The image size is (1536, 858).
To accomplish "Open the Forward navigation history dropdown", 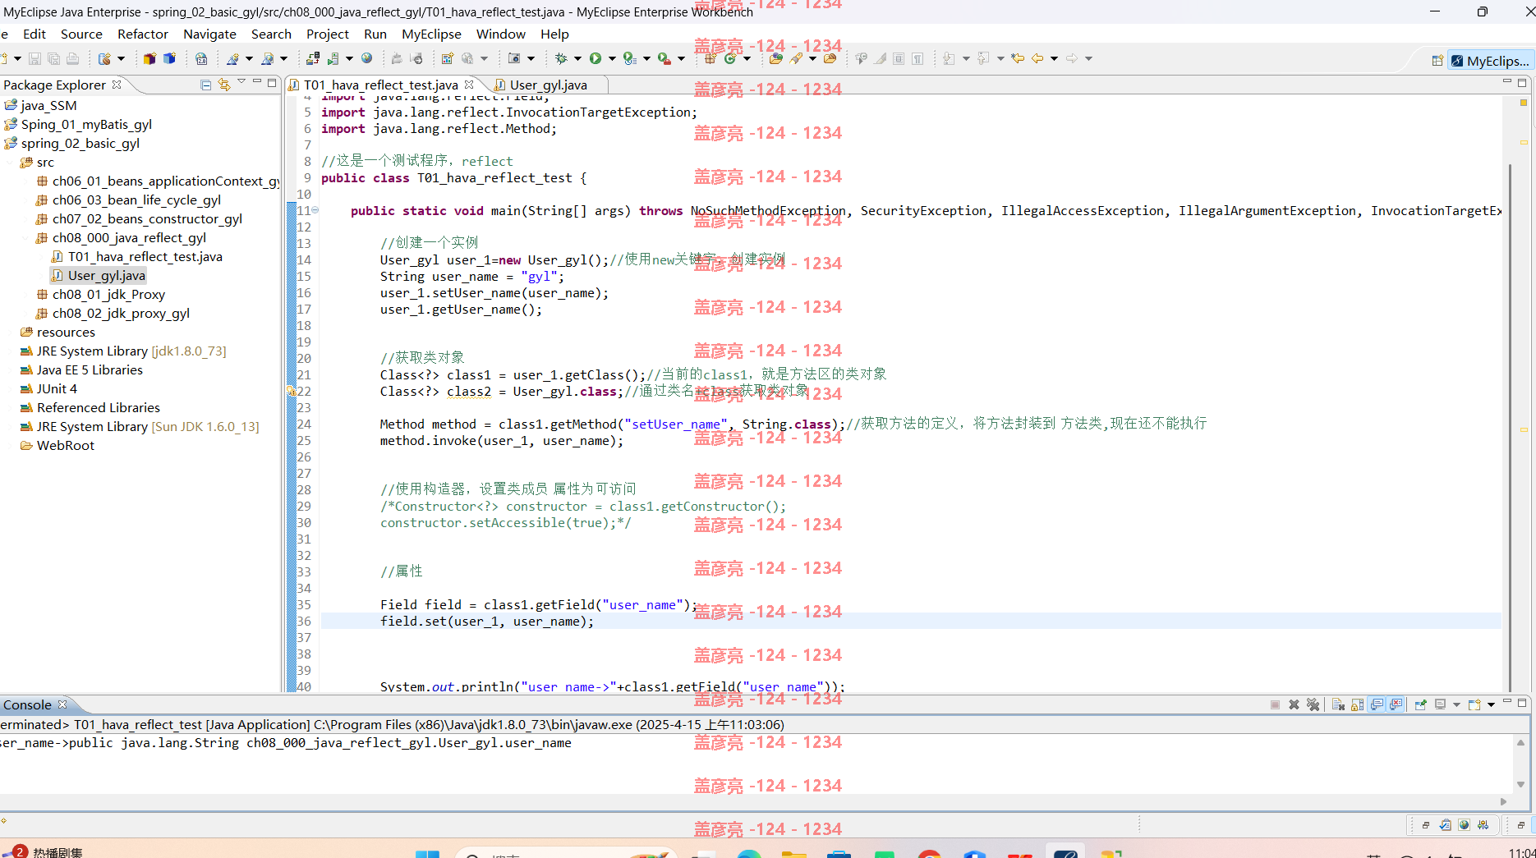I will [1088, 58].
